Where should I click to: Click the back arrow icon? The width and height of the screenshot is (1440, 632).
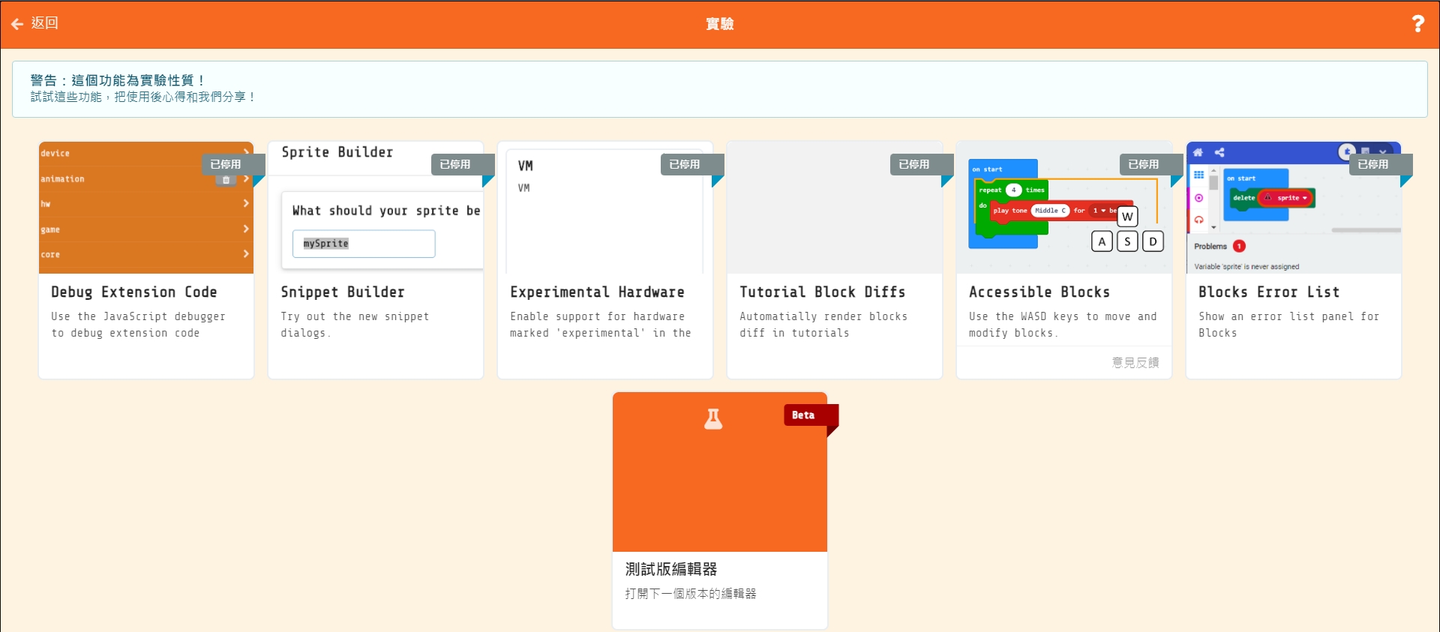click(17, 24)
